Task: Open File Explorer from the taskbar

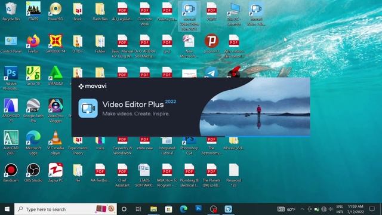Action: [153, 209]
